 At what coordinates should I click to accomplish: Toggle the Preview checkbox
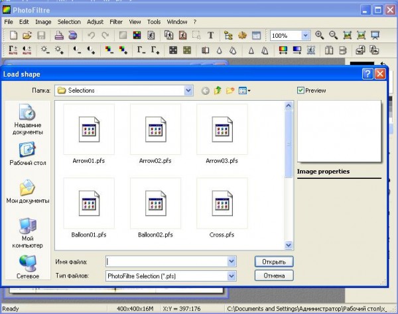(x=300, y=90)
